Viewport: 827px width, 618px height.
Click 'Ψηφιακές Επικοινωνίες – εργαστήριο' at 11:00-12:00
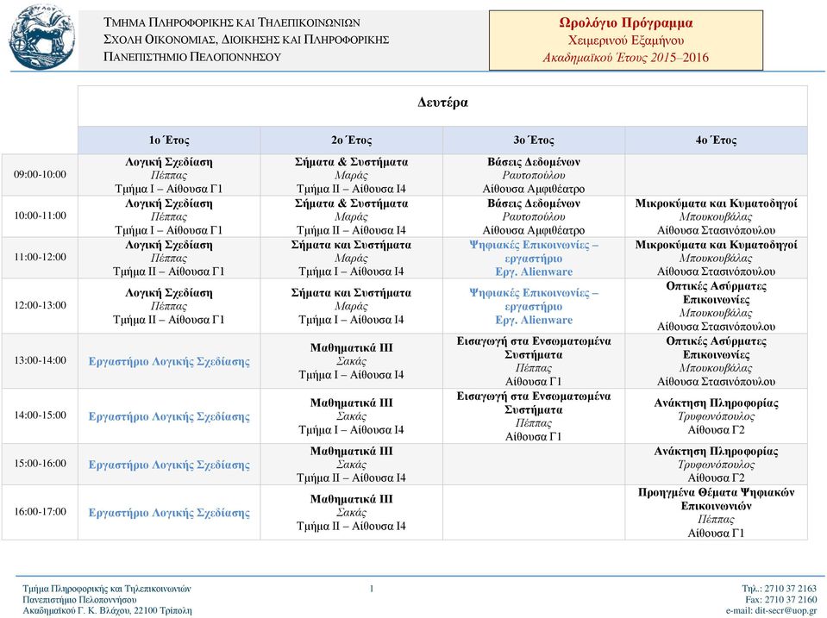[x=534, y=258]
